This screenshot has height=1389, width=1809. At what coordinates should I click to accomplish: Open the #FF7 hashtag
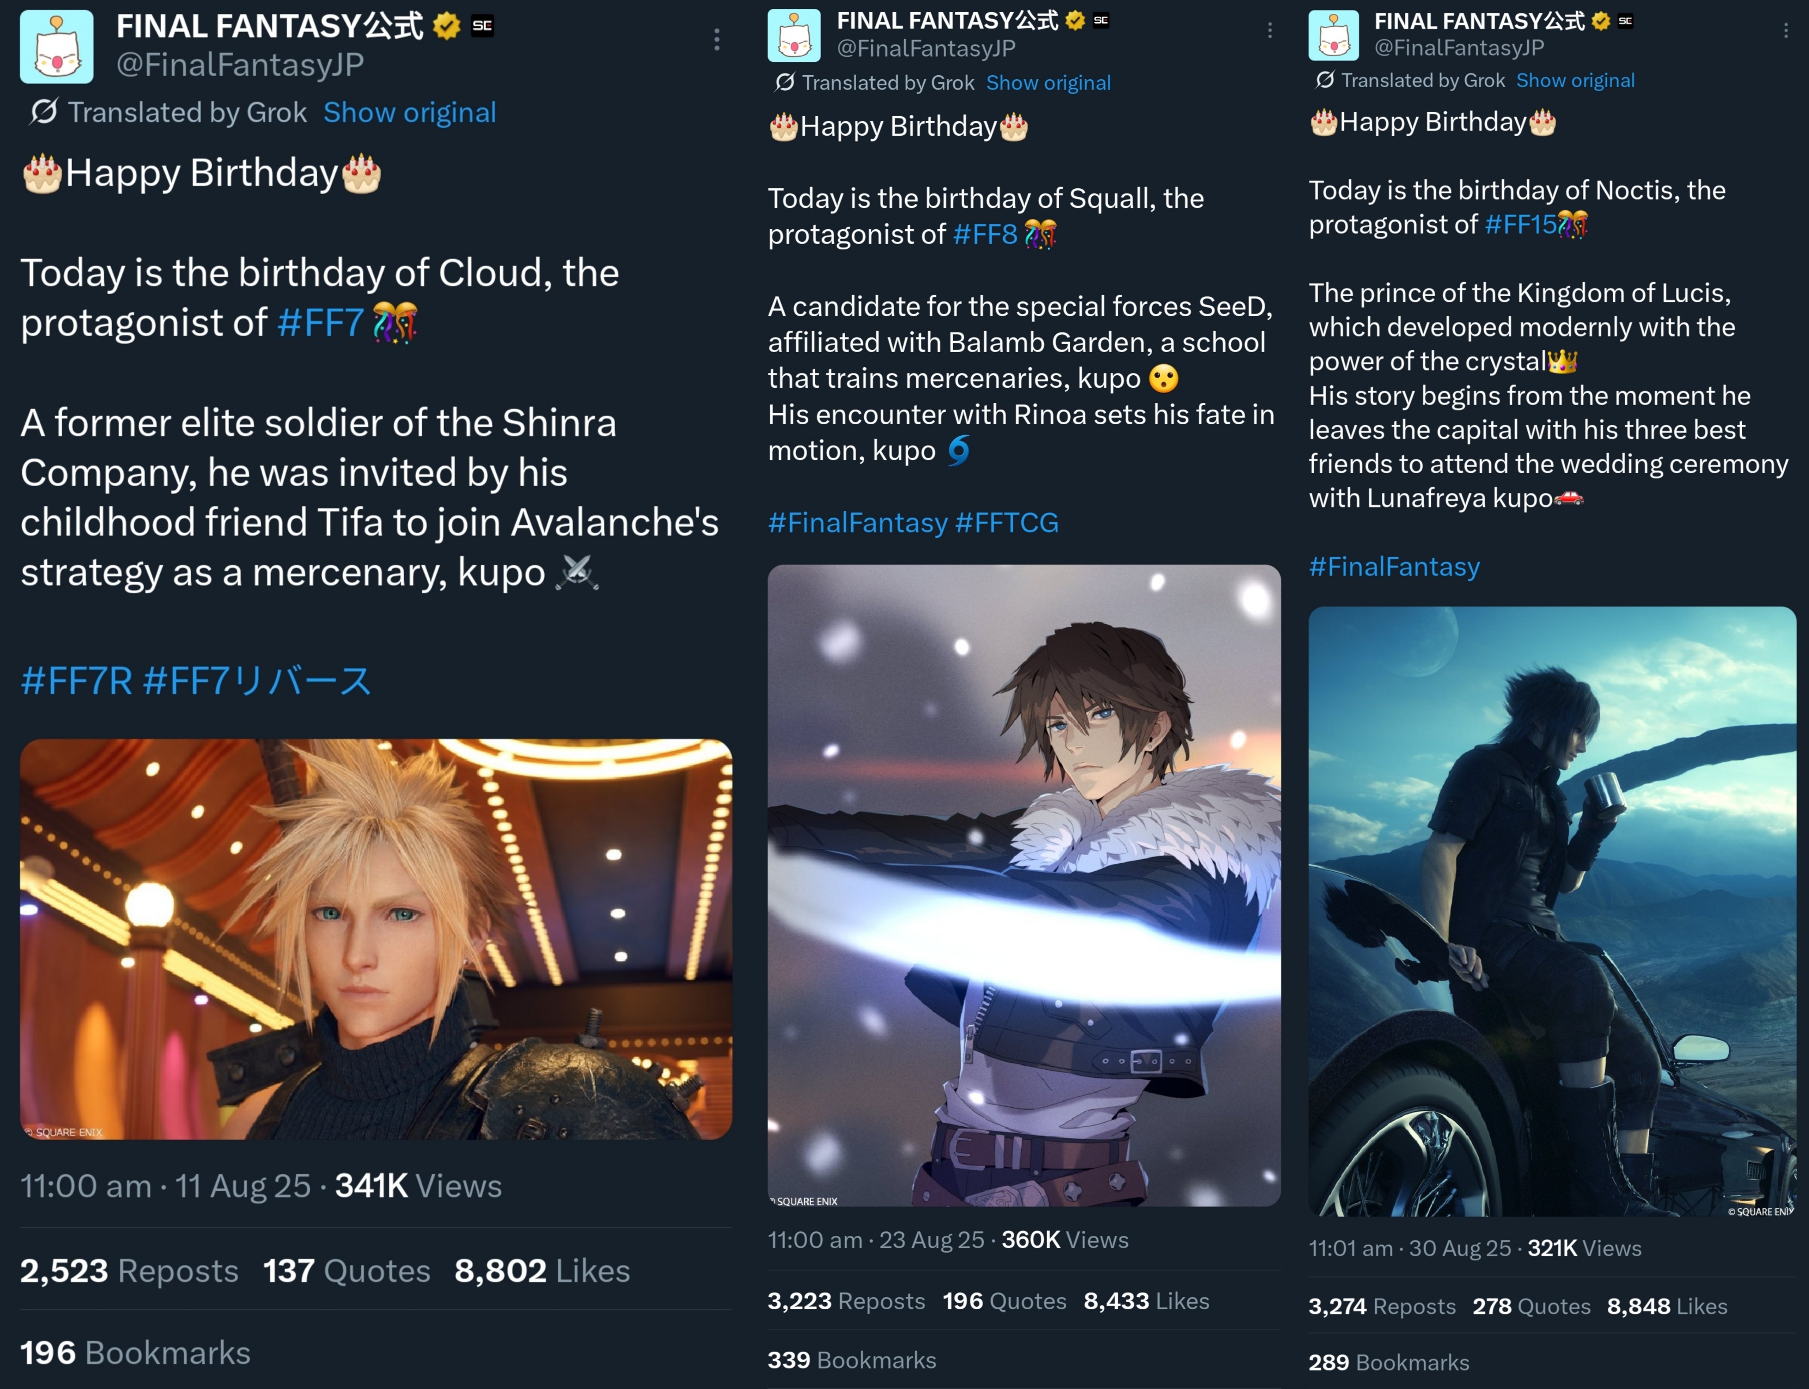321,322
